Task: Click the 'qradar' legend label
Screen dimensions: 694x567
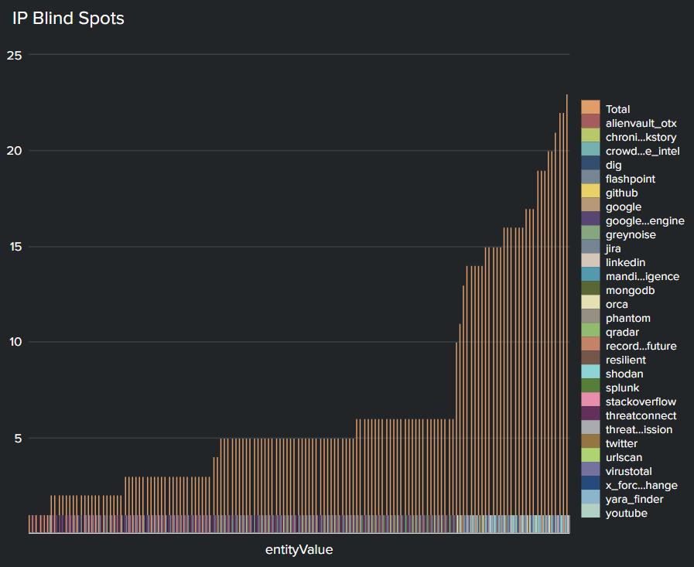Action: coord(622,333)
